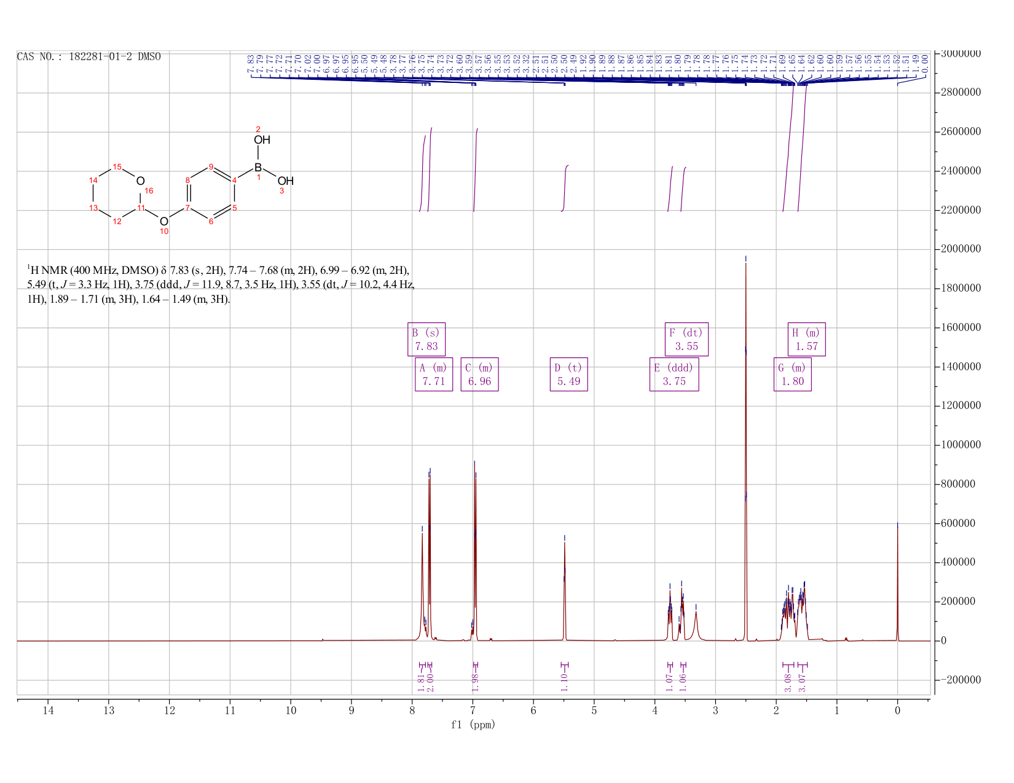Select the 1.10 integral value under 5.49 peak
1014x783 pixels.
564,681
